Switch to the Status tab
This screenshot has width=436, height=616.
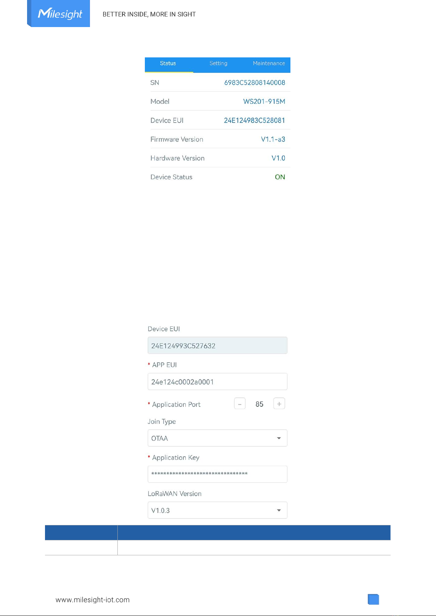pos(168,63)
